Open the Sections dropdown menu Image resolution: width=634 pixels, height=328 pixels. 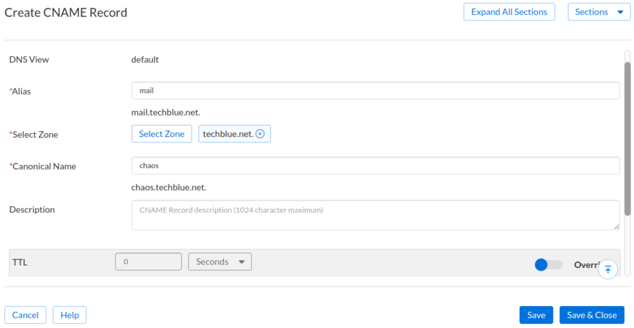point(599,12)
